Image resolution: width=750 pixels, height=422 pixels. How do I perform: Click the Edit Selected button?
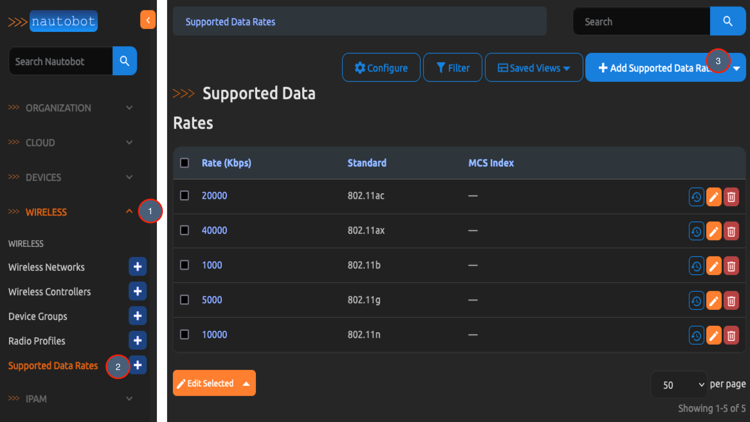coord(214,383)
